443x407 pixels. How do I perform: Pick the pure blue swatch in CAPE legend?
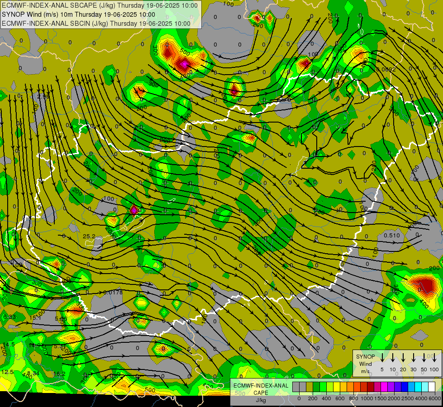pos(405,387)
